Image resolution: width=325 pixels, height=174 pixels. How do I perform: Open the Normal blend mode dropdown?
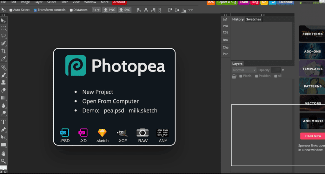244,70
